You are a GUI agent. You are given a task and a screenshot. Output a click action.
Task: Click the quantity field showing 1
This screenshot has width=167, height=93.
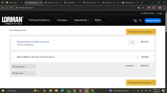[131, 42]
